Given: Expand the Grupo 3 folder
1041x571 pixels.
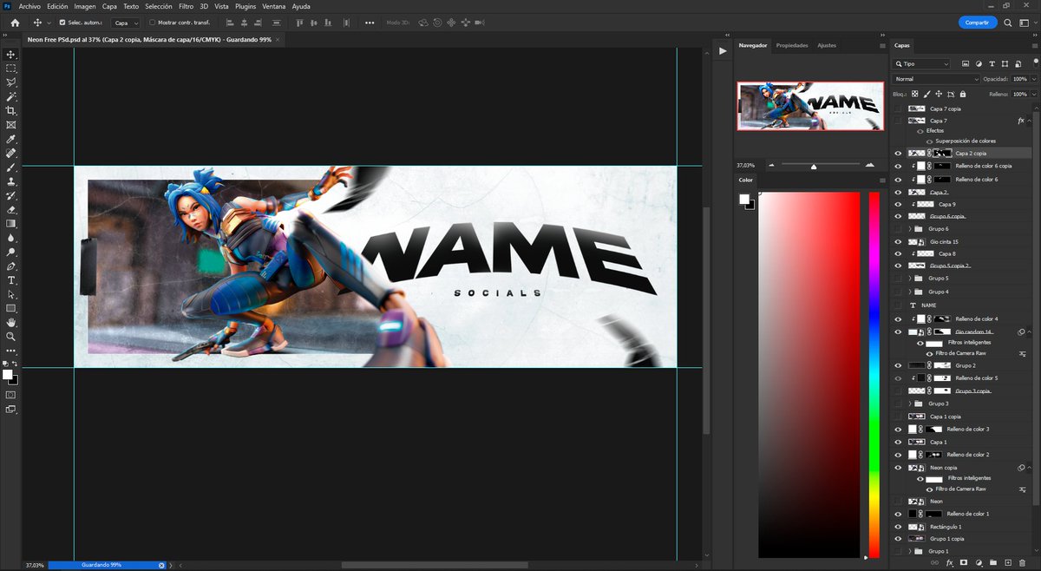Looking at the screenshot, I should [x=910, y=404].
